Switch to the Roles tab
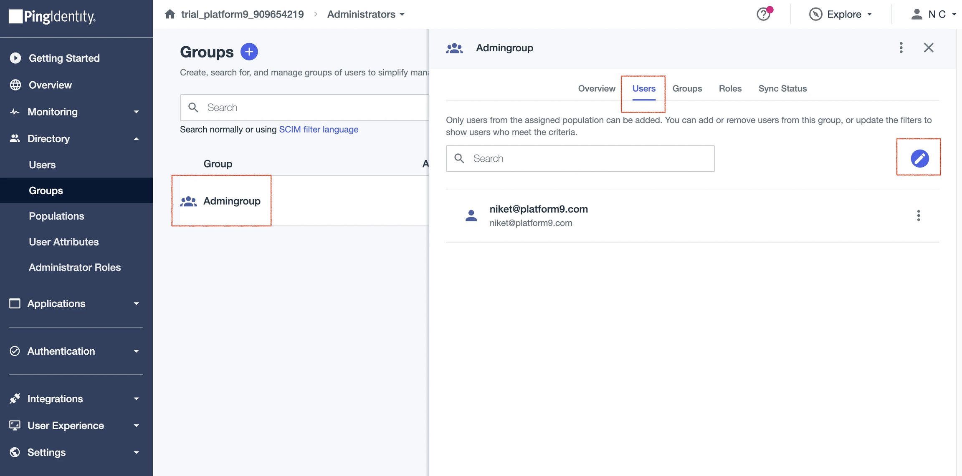Screen dimensions: 962x476 coord(730,88)
